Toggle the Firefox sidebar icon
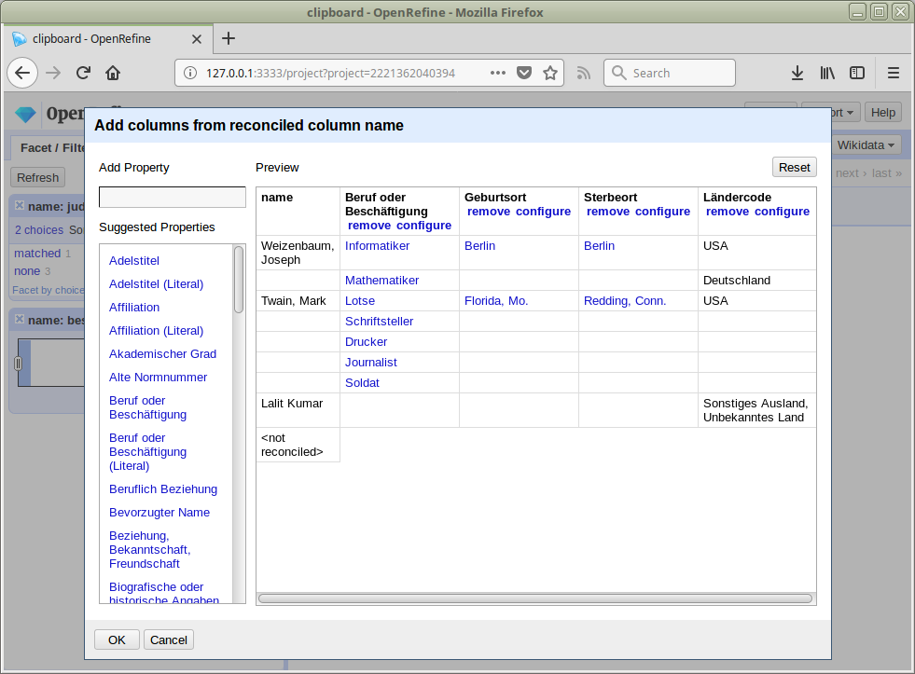 [x=856, y=73]
